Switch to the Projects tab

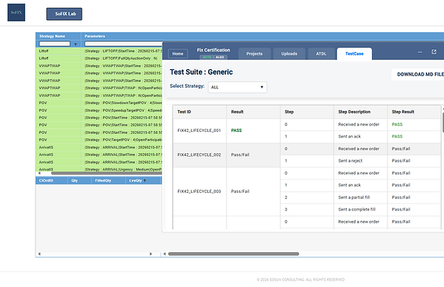click(x=254, y=54)
